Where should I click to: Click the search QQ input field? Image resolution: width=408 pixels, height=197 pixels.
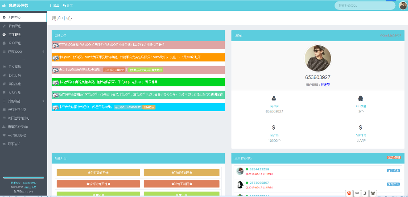click(x=364, y=5)
